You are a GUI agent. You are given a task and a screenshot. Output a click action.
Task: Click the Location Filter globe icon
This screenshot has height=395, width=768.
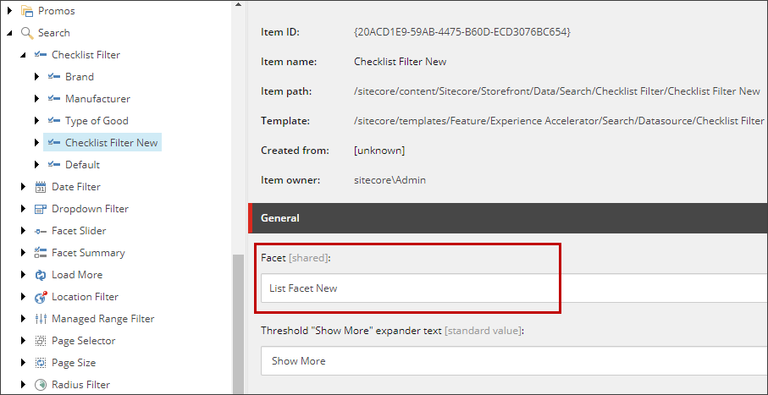coord(41,297)
